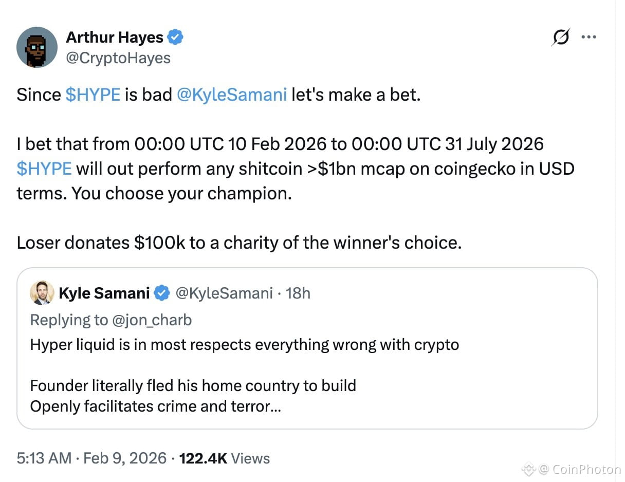Open the three-dot More menu

tap(589, 37)
